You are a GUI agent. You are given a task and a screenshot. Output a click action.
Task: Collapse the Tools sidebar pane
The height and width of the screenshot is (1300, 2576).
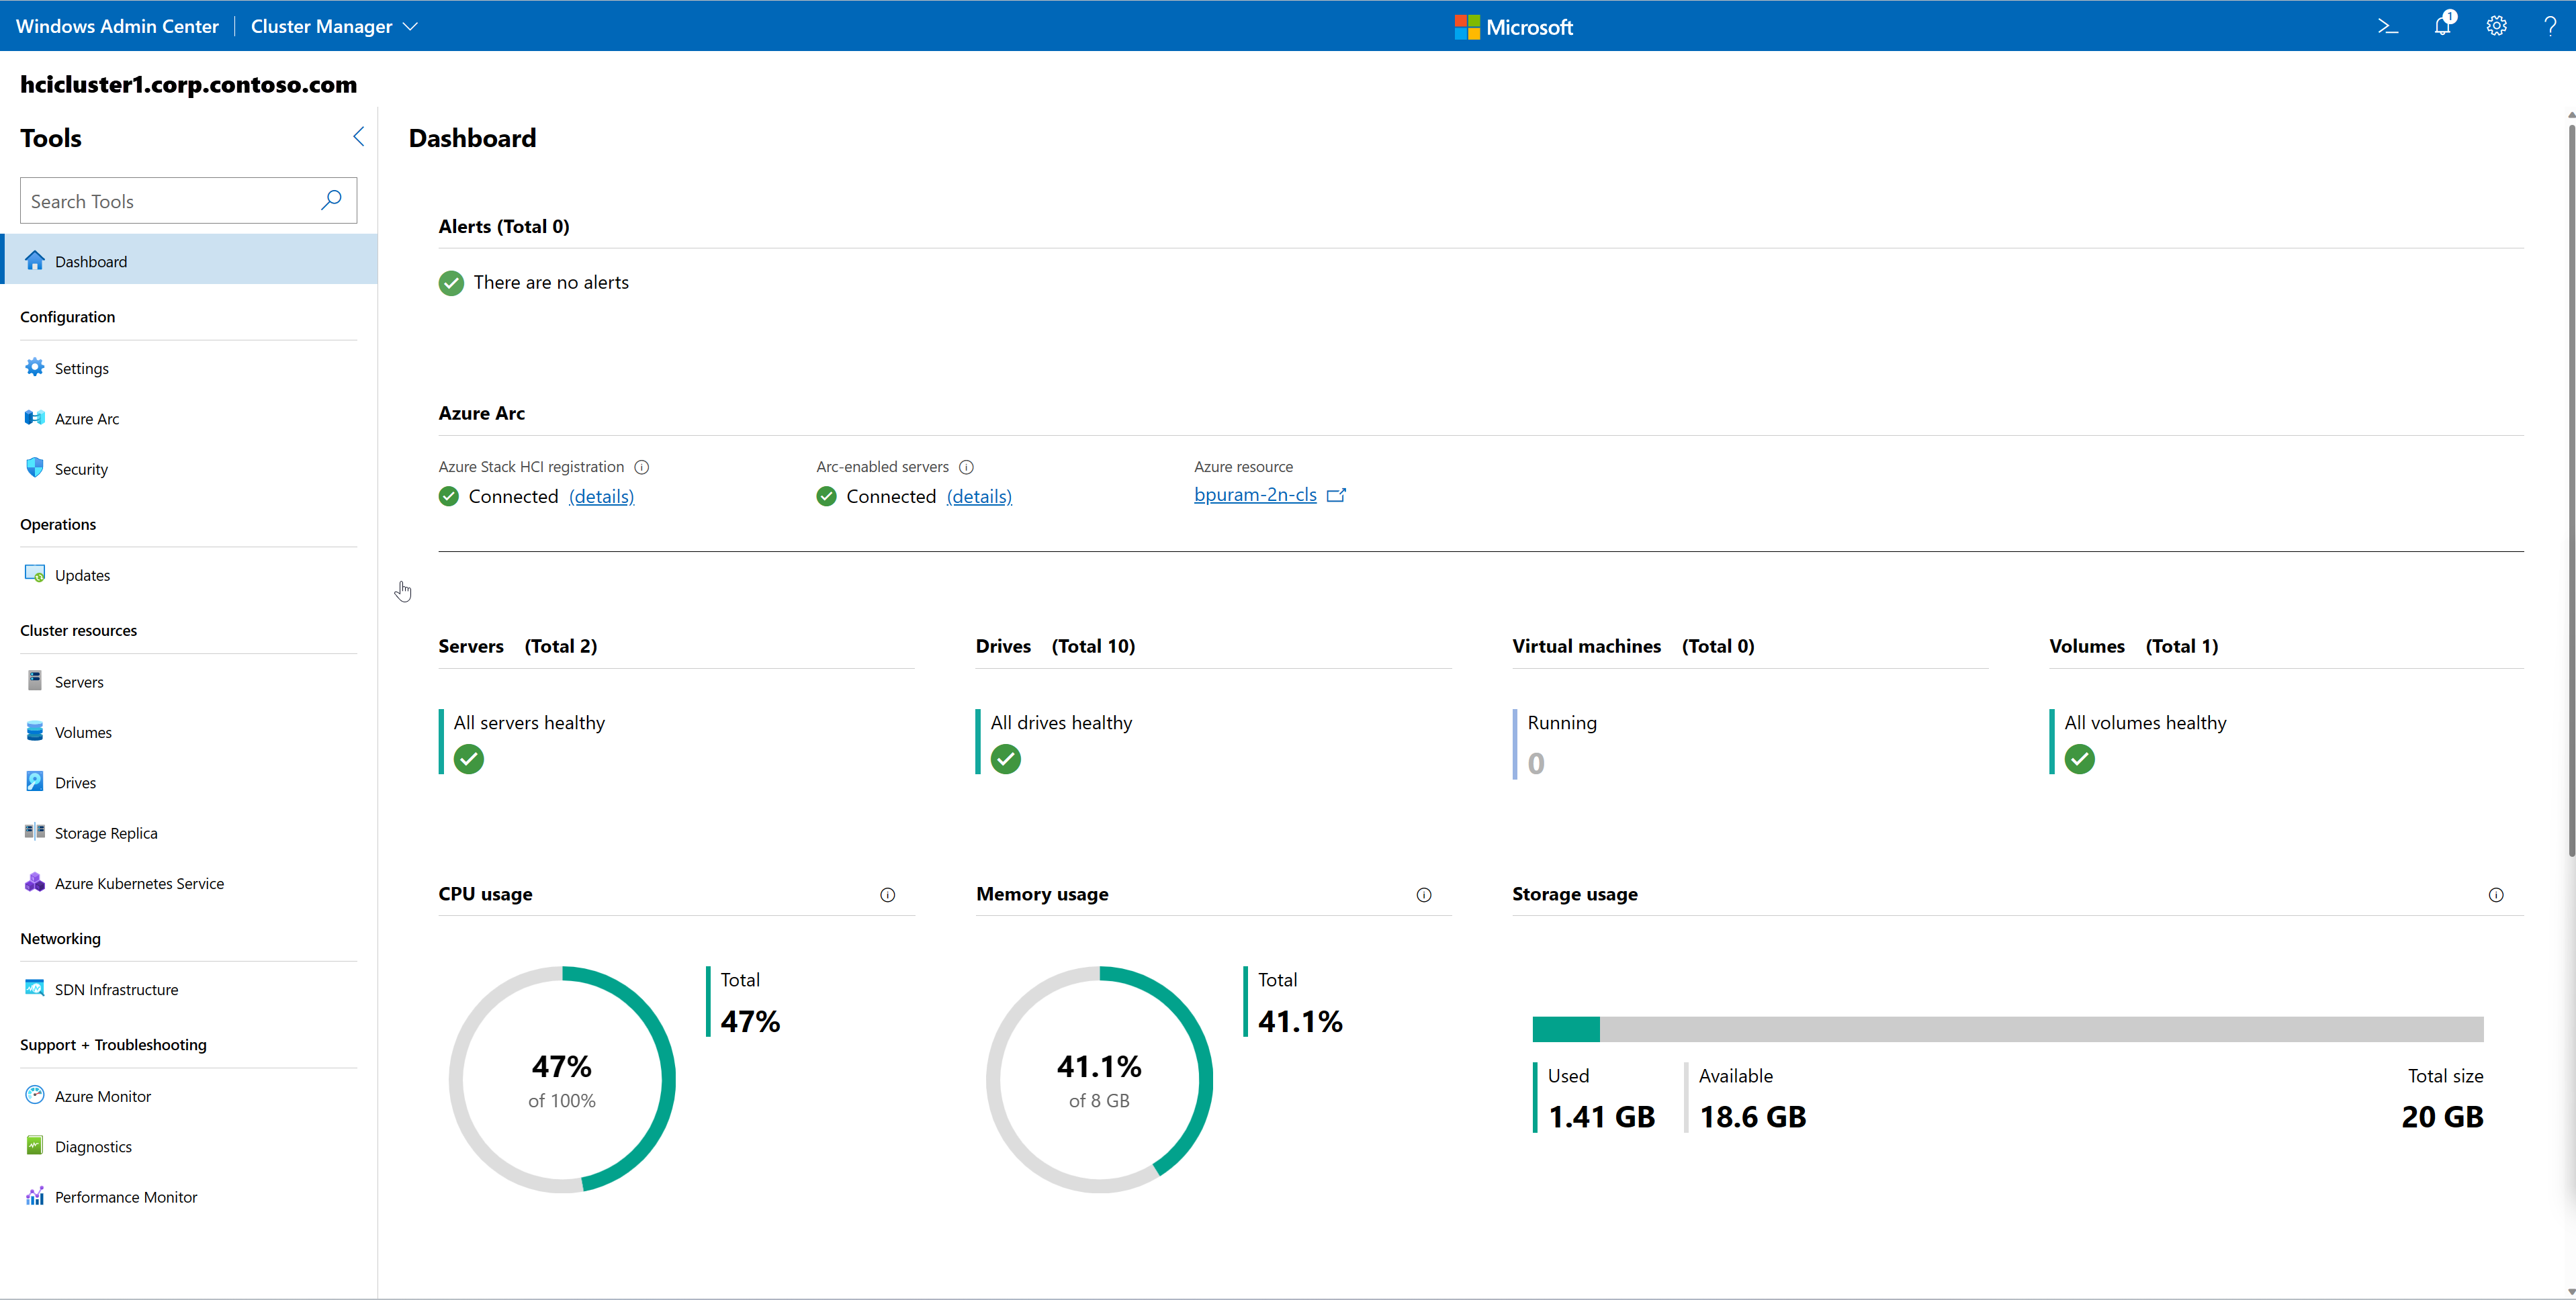358,137
